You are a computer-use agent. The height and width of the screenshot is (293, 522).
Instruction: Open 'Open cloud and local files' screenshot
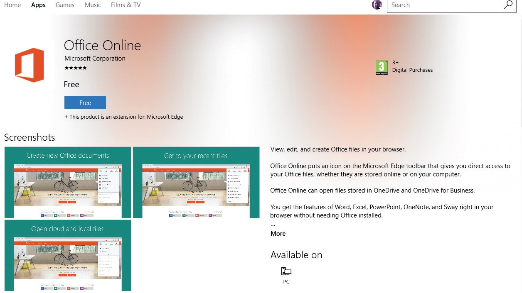tap(68, 255)
